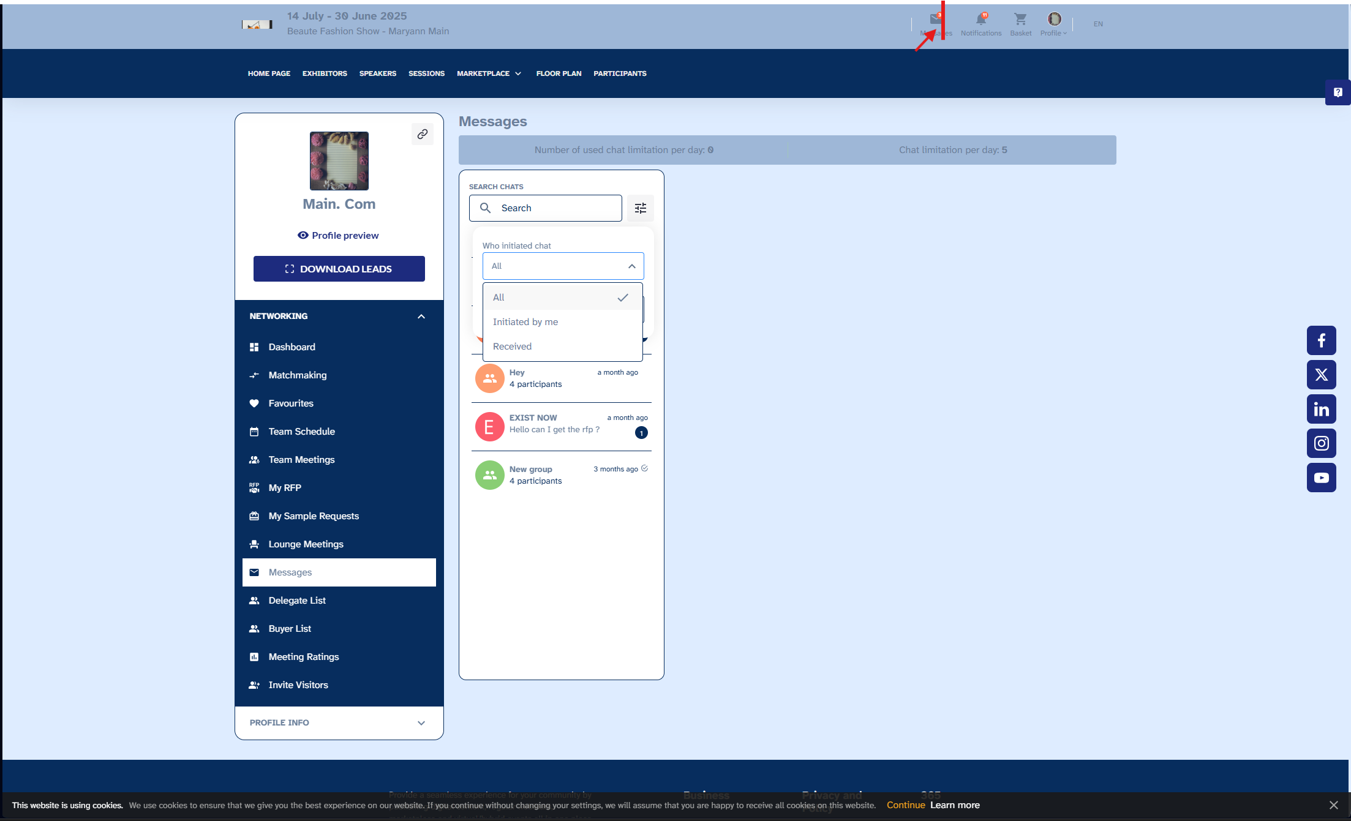Open the Facebook social icon
Viewport: 1351px width, 821px height.
(1321, 340)
